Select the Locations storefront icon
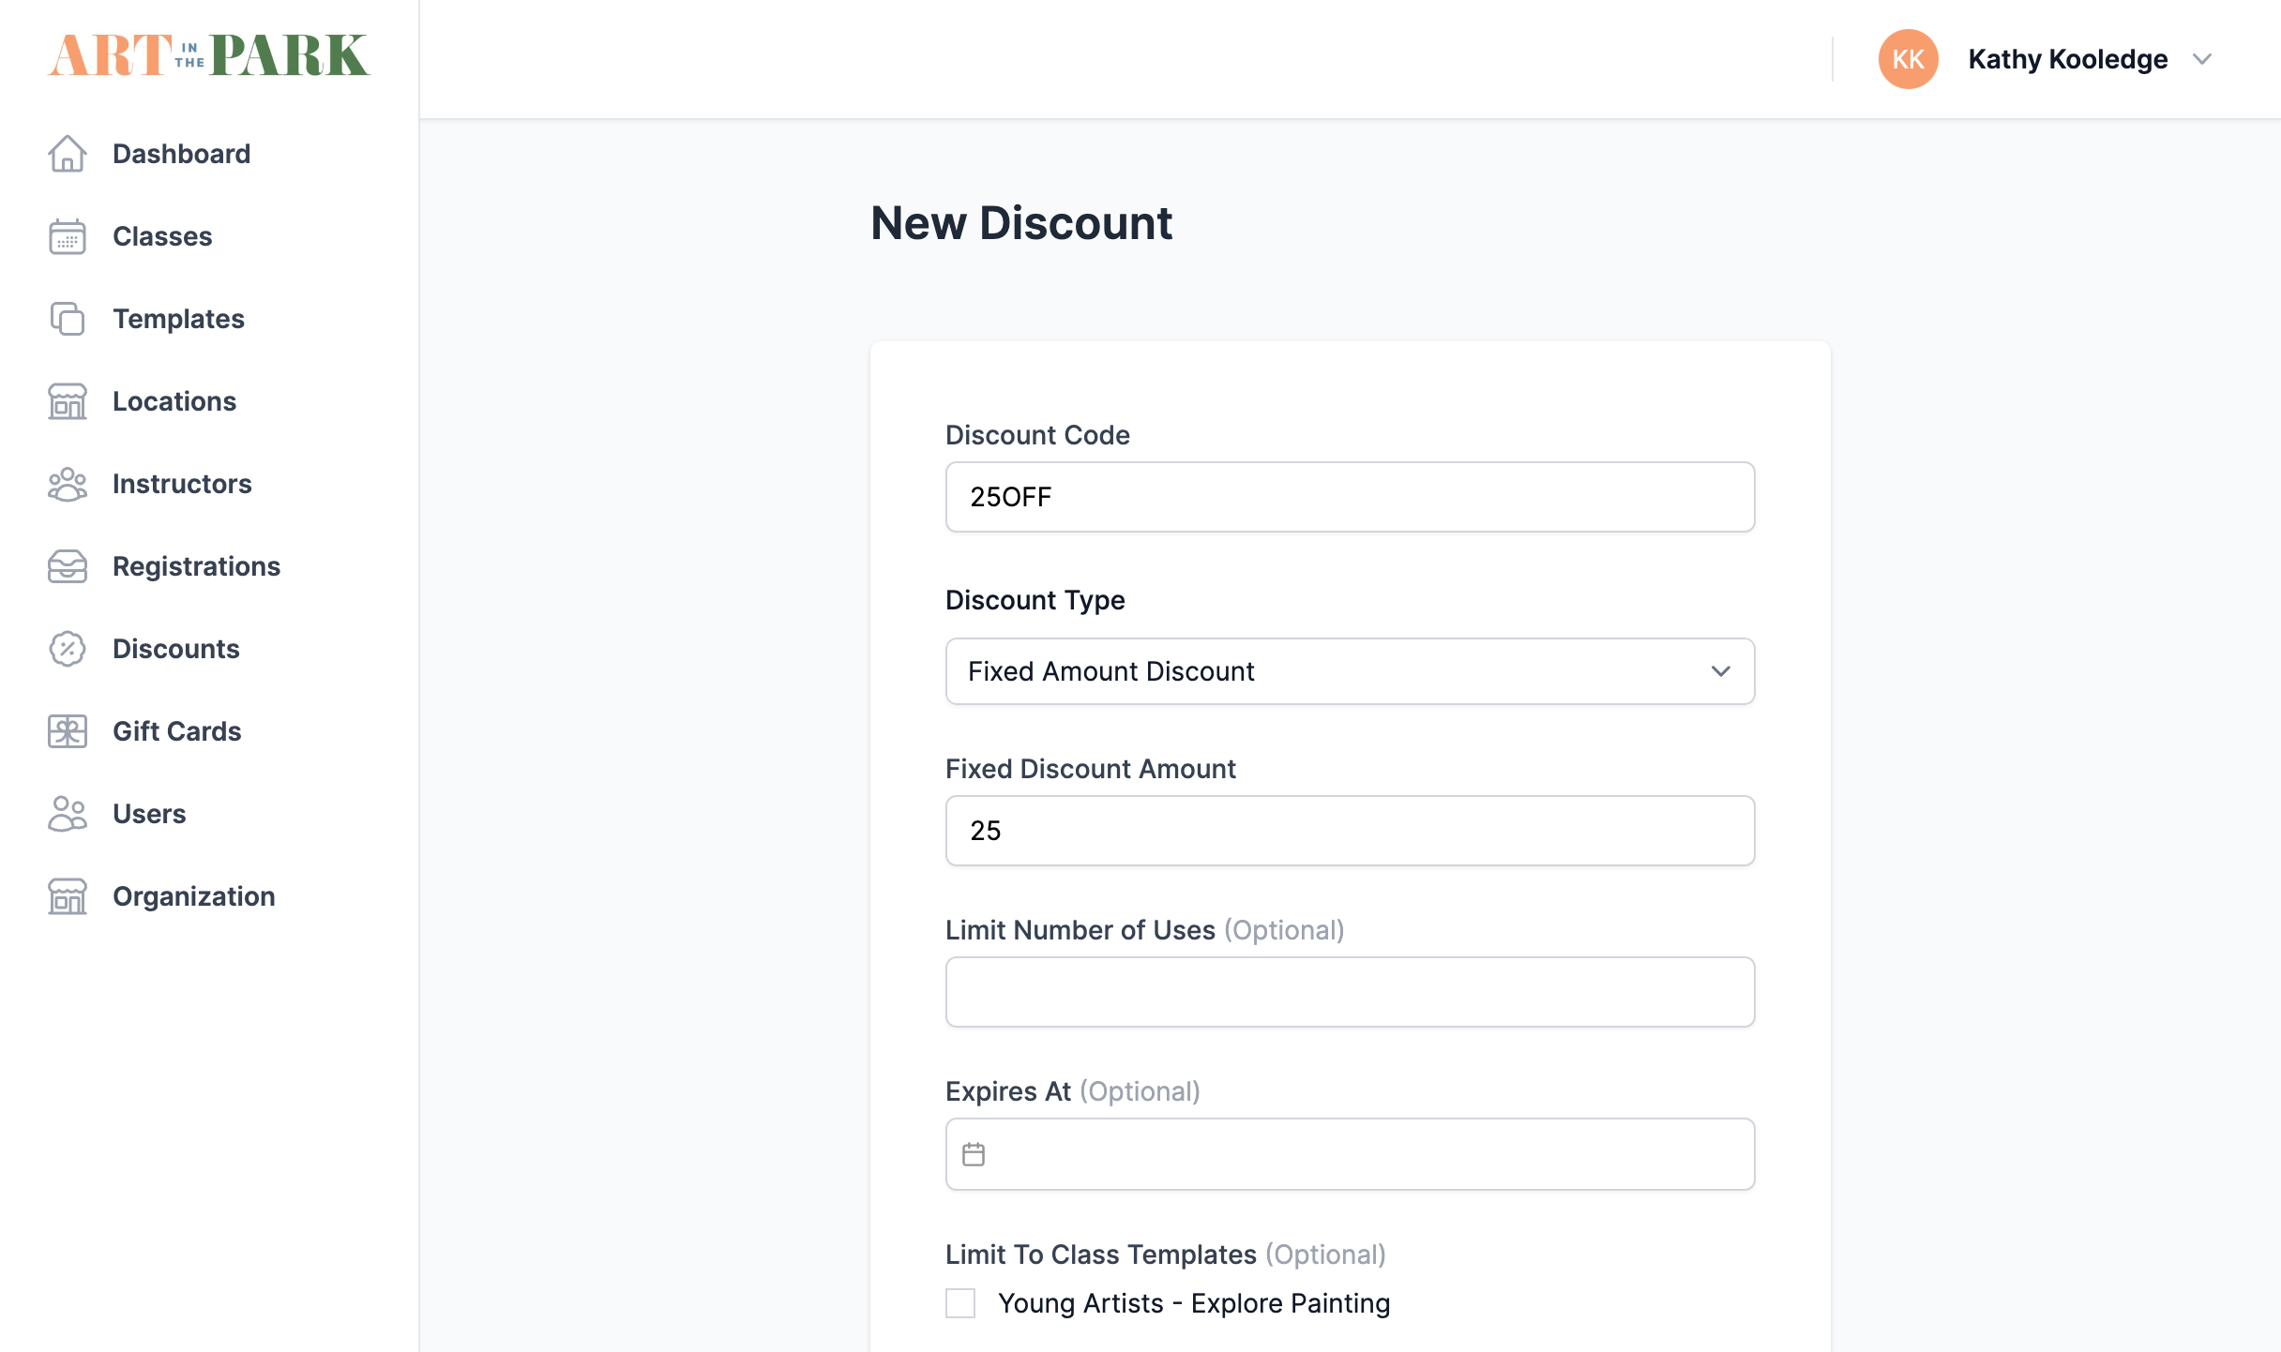This screenshot has height=1352, width=2281. point(67,401)
